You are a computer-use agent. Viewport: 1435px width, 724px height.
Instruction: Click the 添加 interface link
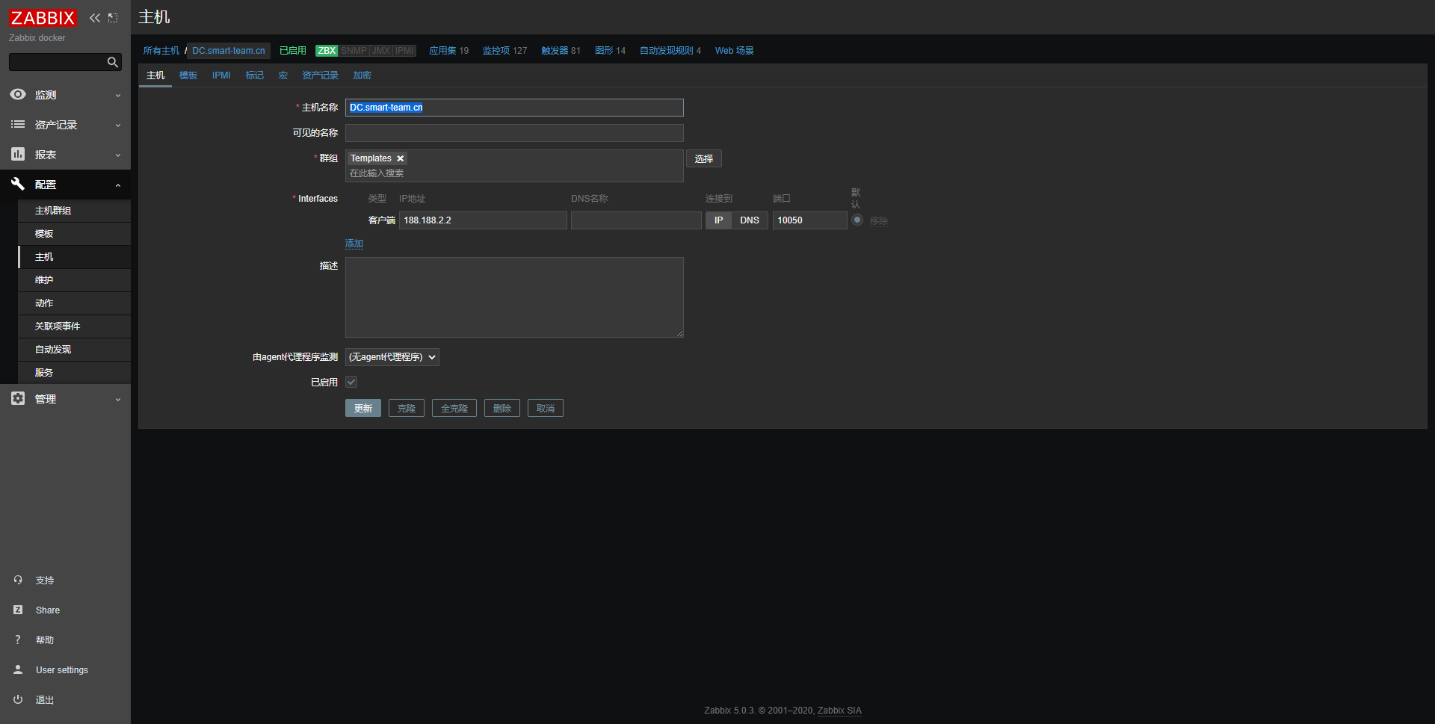pyautogui.click(x=354, y=244)
